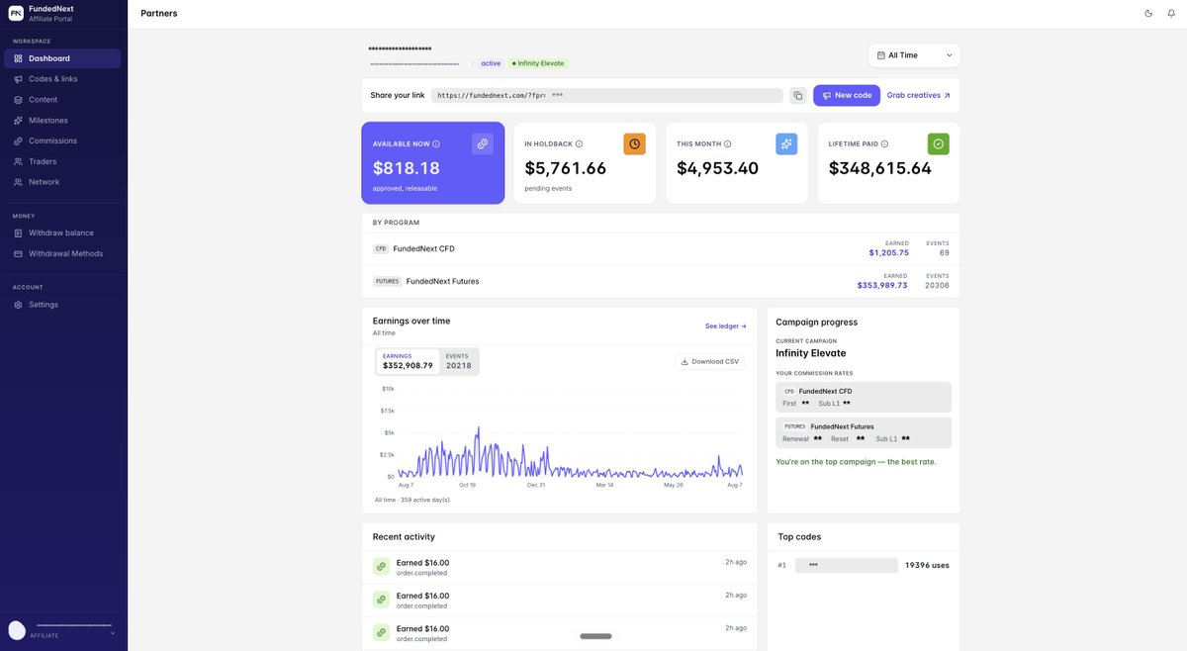Copy the share link with copy icon
1187x651 pixels.
(797, 96)
